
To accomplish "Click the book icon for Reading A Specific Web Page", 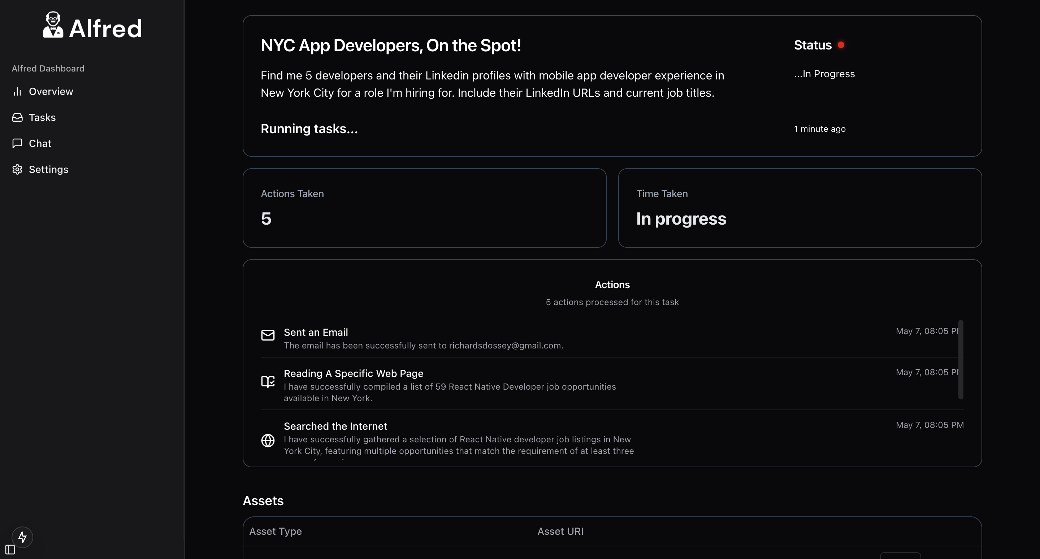I will coord(268,381).
